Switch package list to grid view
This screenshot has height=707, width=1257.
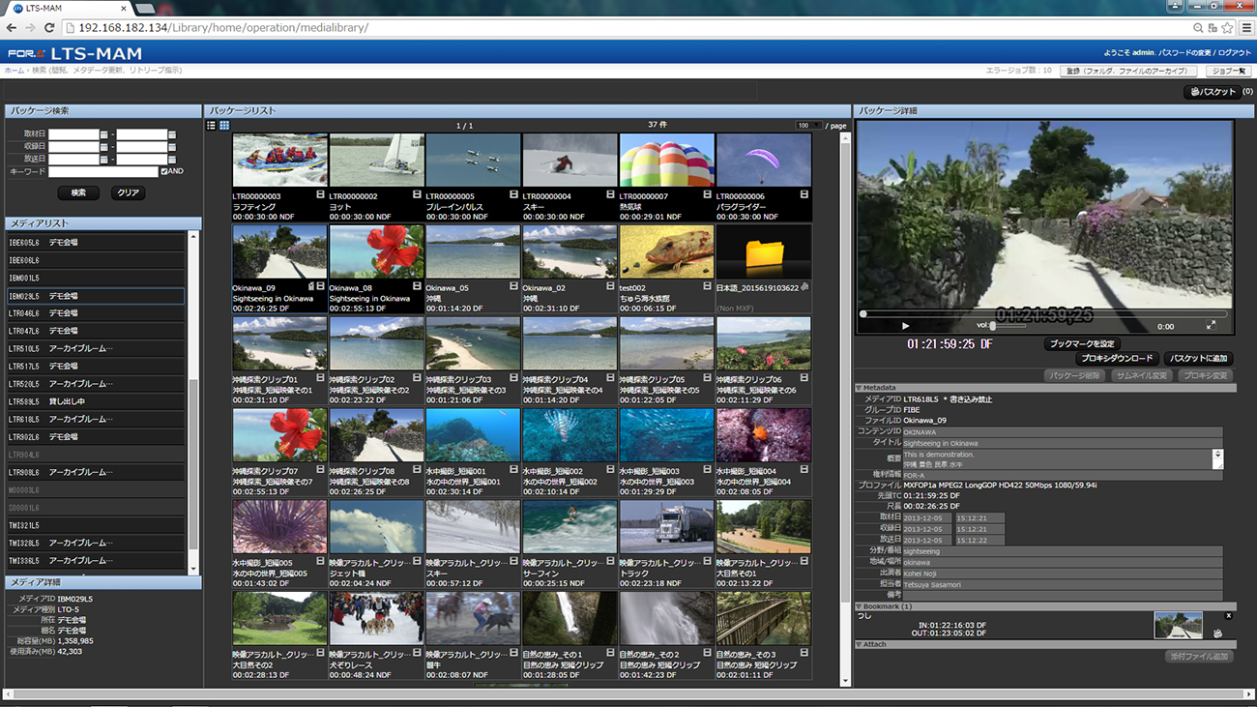(x=224, y=126)
